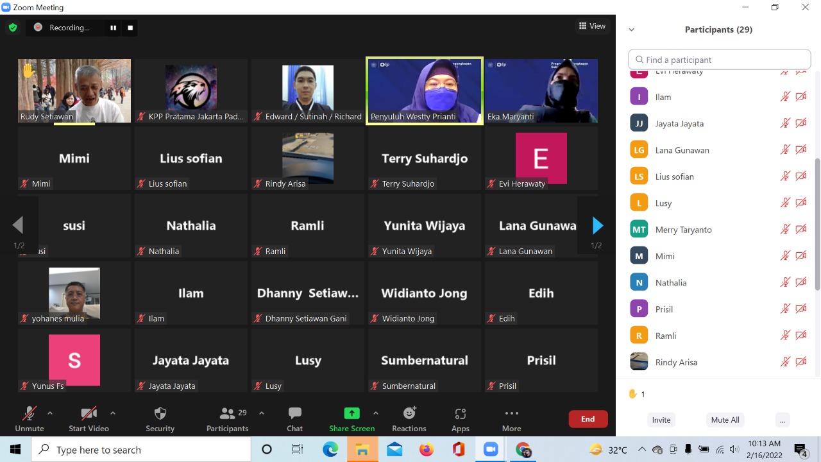
Task: Stop the meeting recording
Action: [x=130, y=28]
